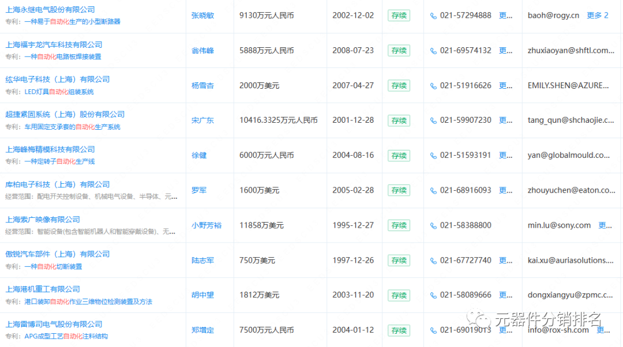Click email zhouyuchen@eaton.co...
The image size is (623, 347).
click(571, 190)
